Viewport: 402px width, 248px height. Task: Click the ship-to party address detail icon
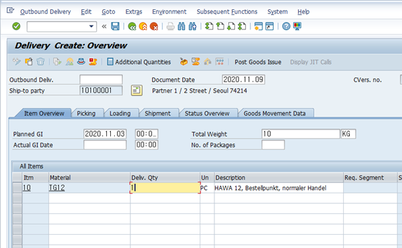[137, 91]
